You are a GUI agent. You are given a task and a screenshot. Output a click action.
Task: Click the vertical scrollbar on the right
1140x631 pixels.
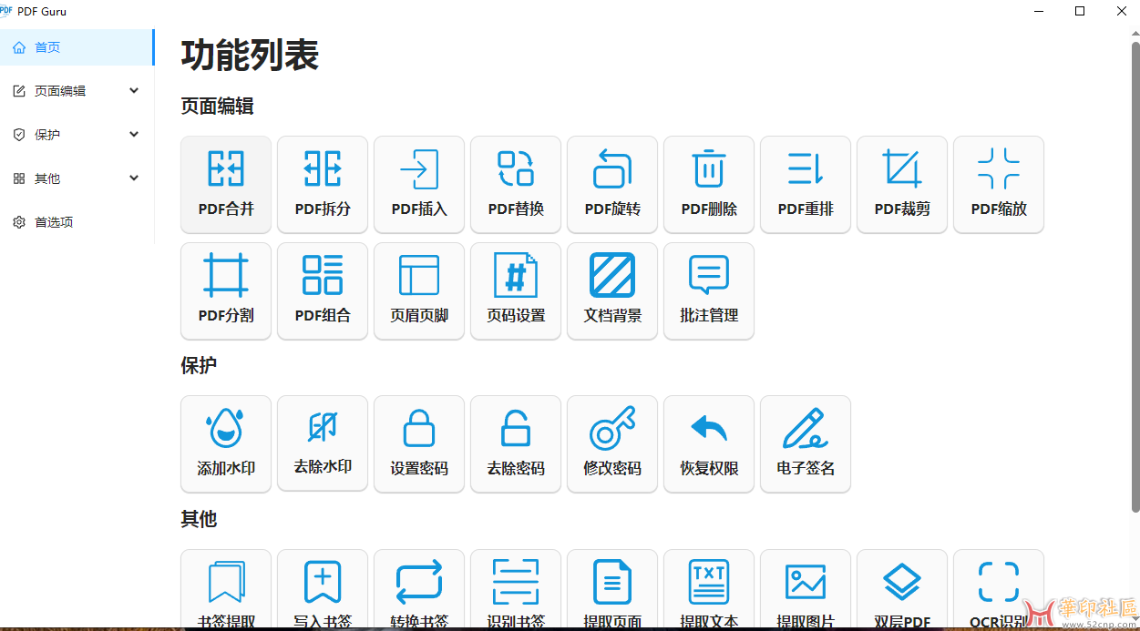1135,273
